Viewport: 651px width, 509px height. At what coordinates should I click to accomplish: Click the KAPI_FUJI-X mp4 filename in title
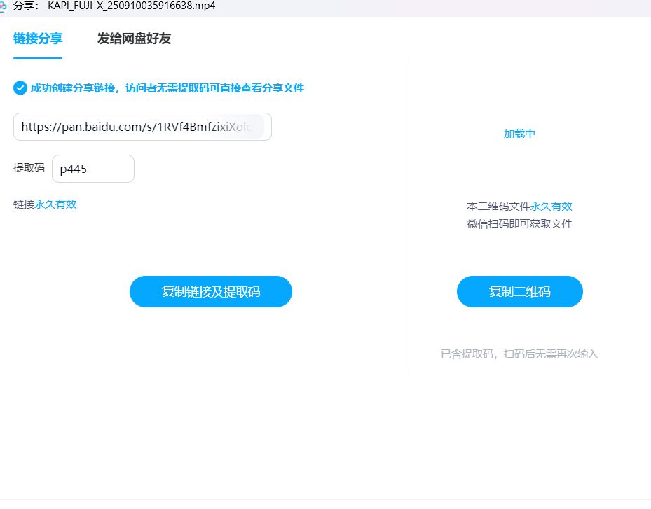131,6
